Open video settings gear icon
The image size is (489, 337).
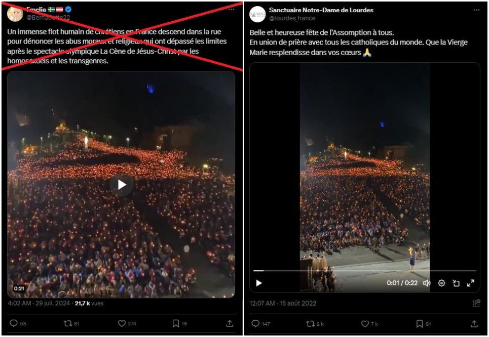click(x=441, y=283)
